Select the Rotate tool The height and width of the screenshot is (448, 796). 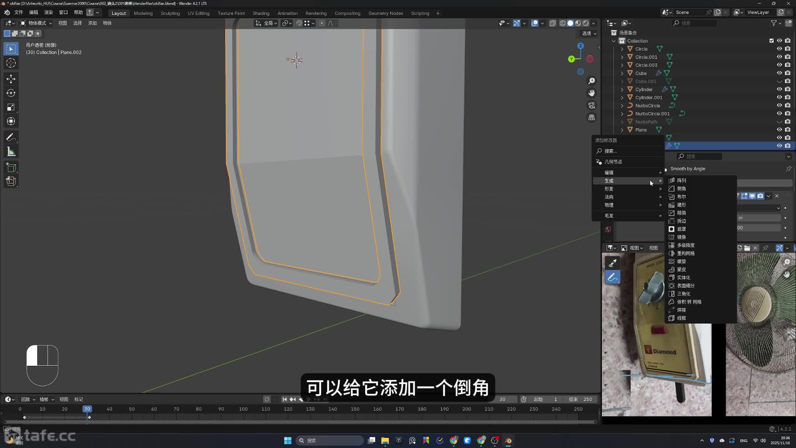click(x=11, y=93)
